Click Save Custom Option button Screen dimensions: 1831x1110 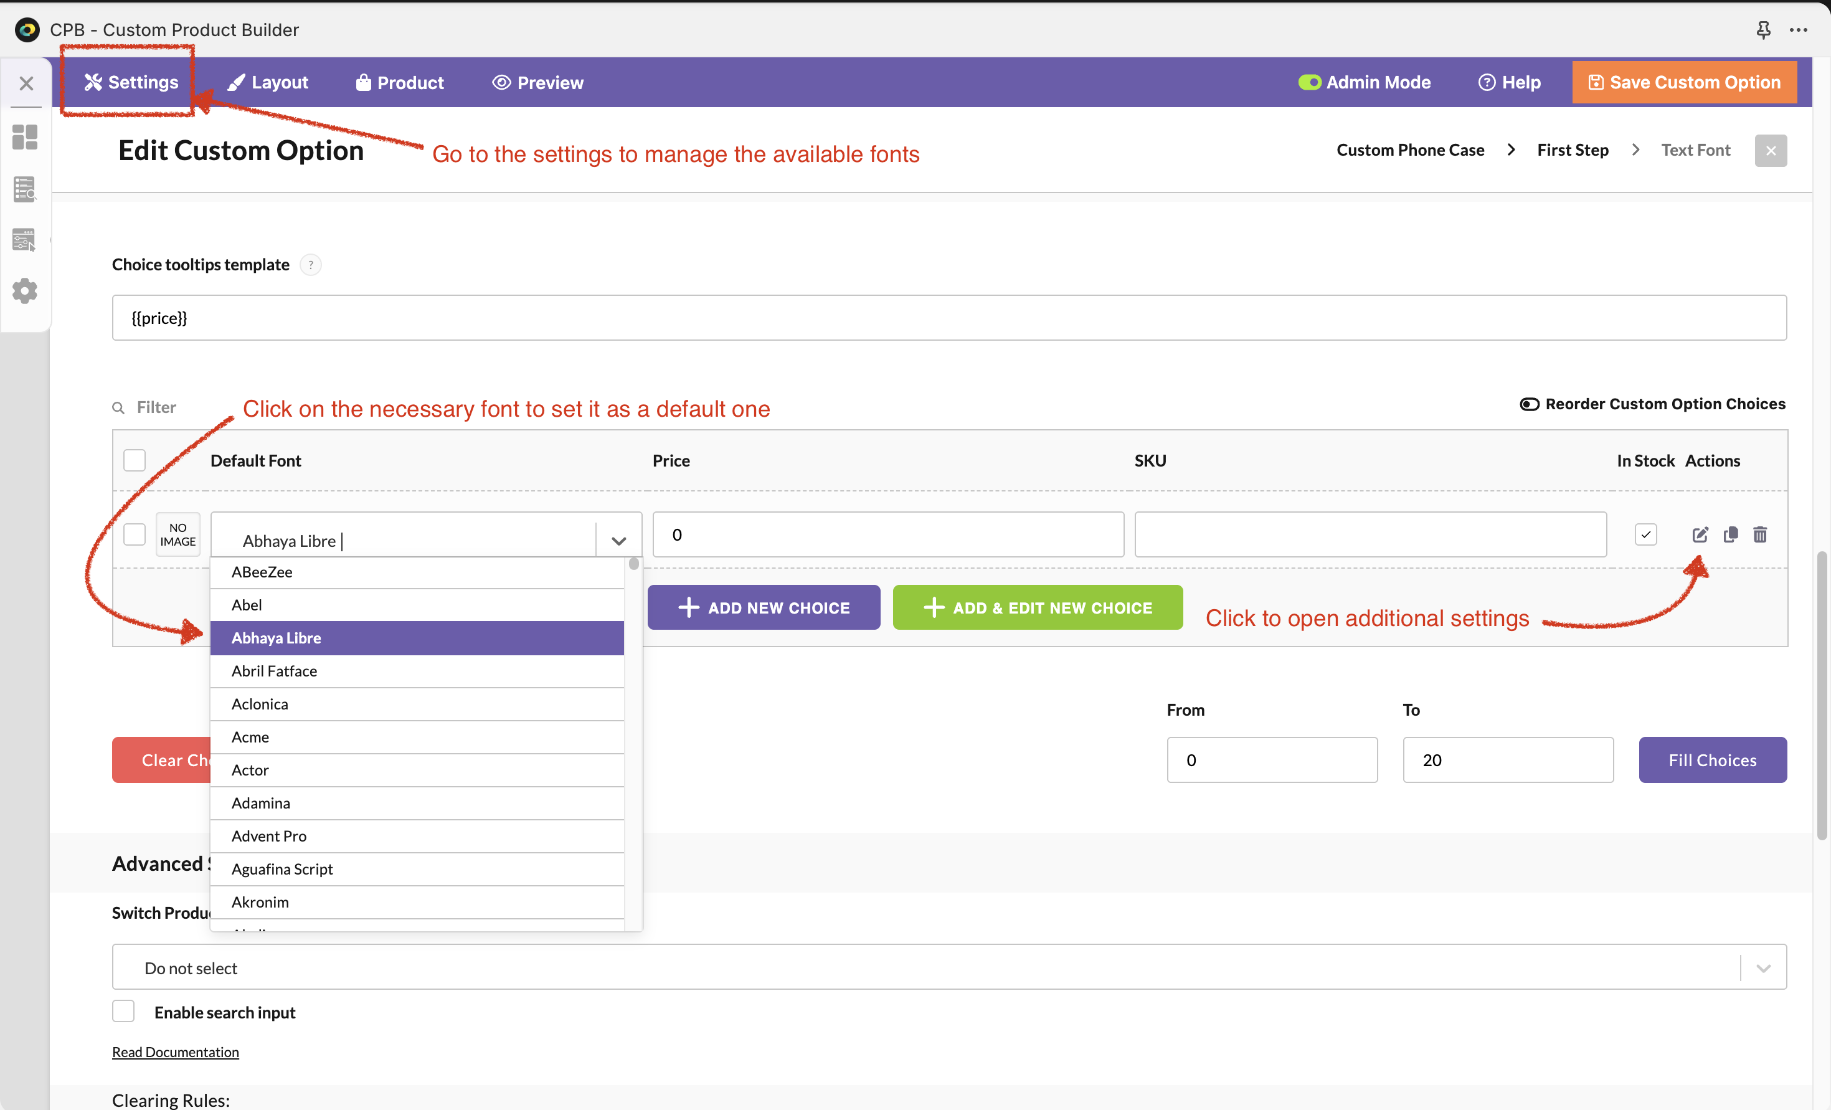tap(1684, 82)
